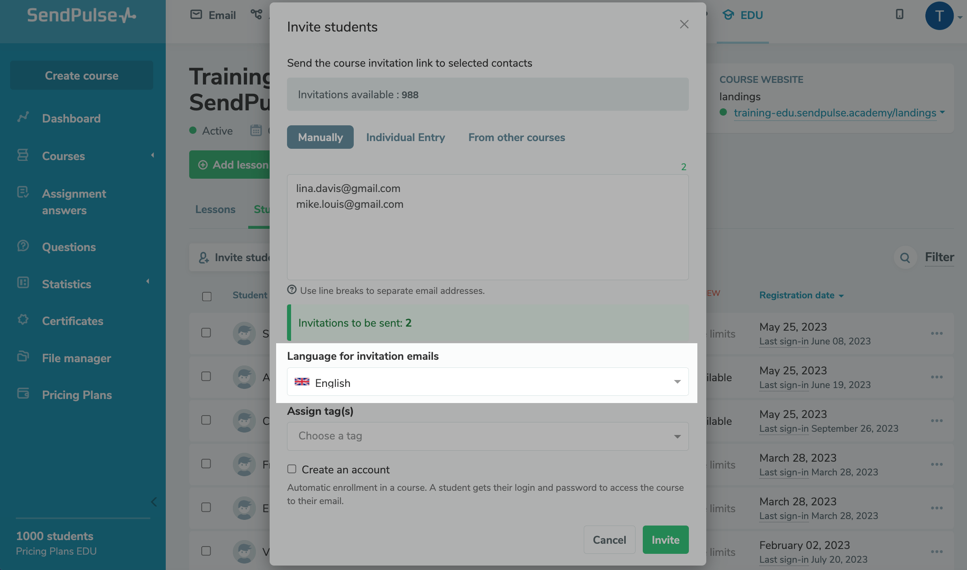Enable the Create an account checkbox

point(292,469)
